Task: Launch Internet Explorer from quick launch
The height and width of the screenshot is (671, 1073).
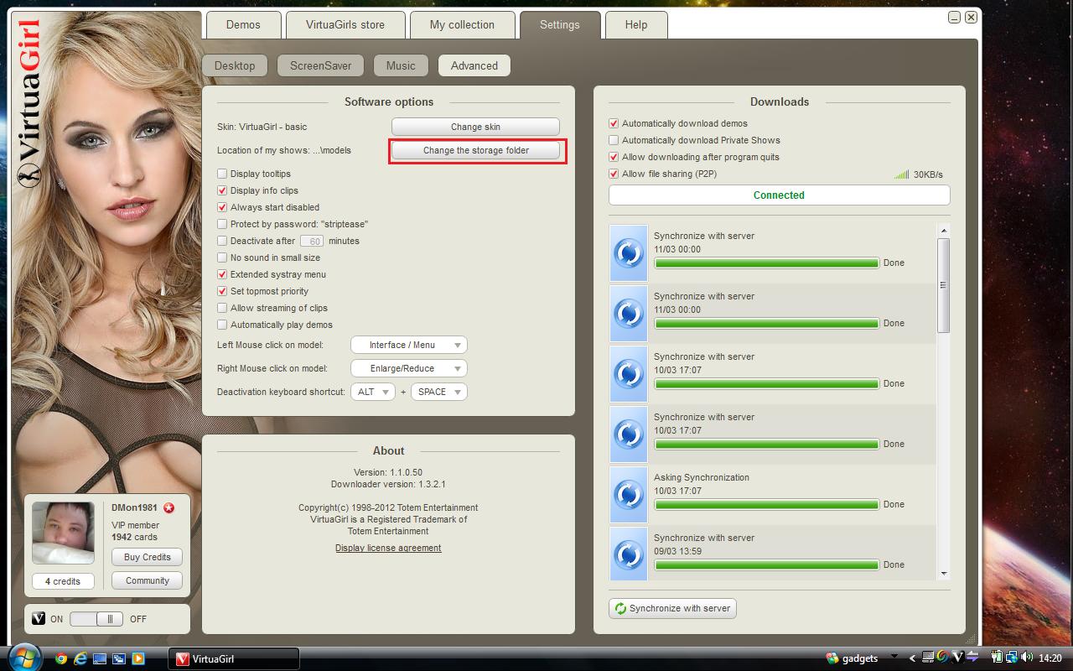Action: coord(80,658)
